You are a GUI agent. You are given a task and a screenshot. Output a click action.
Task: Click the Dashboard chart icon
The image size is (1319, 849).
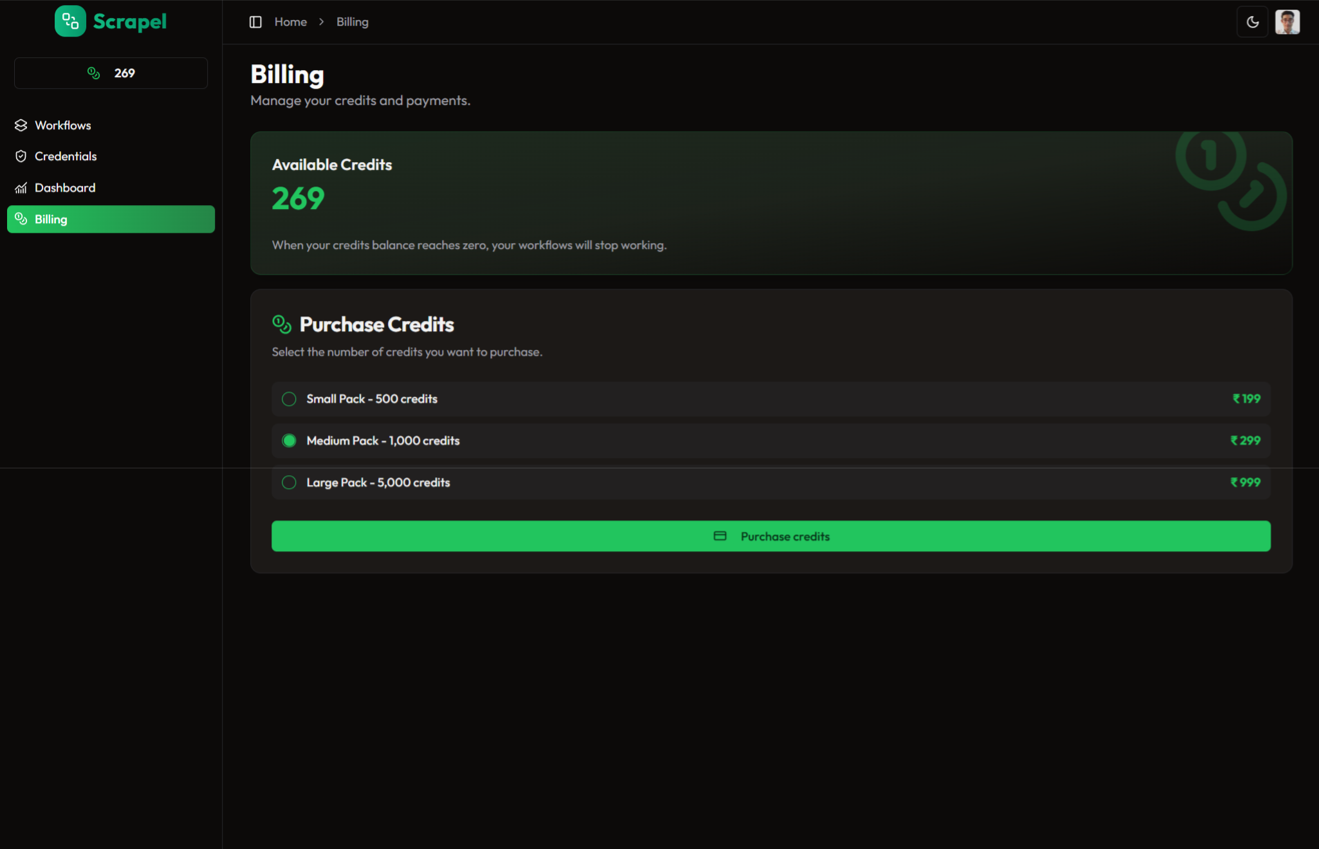tap(21, 188)
